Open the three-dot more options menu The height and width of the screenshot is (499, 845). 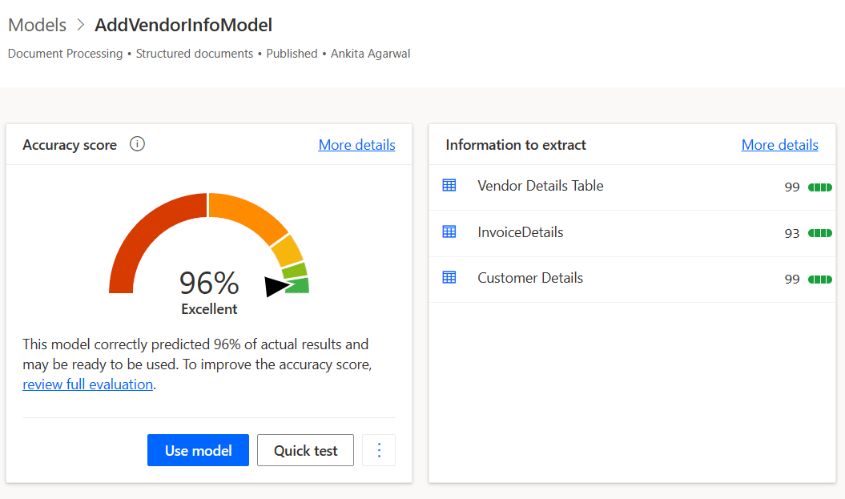pyautogui.click(x=379, y=450)
